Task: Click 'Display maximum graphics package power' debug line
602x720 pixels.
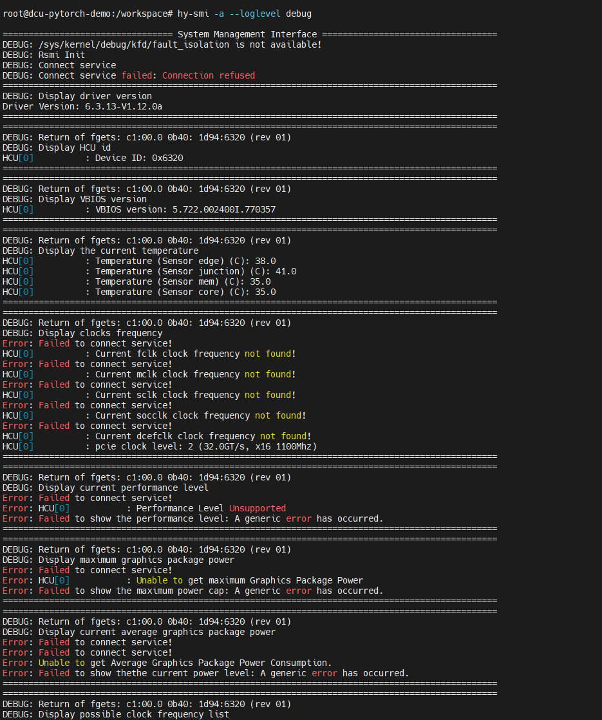Action: click(118, 560)
